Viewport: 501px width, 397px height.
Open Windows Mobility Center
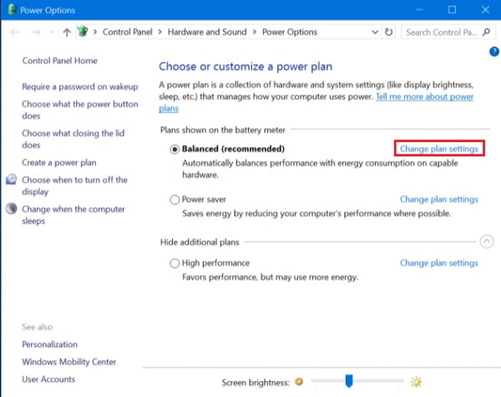click(69, 362)
